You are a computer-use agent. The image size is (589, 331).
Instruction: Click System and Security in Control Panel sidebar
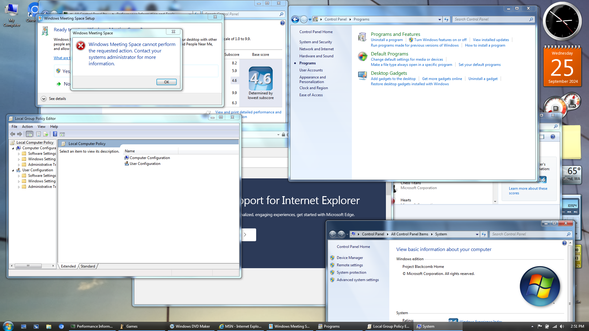[315, 42]
